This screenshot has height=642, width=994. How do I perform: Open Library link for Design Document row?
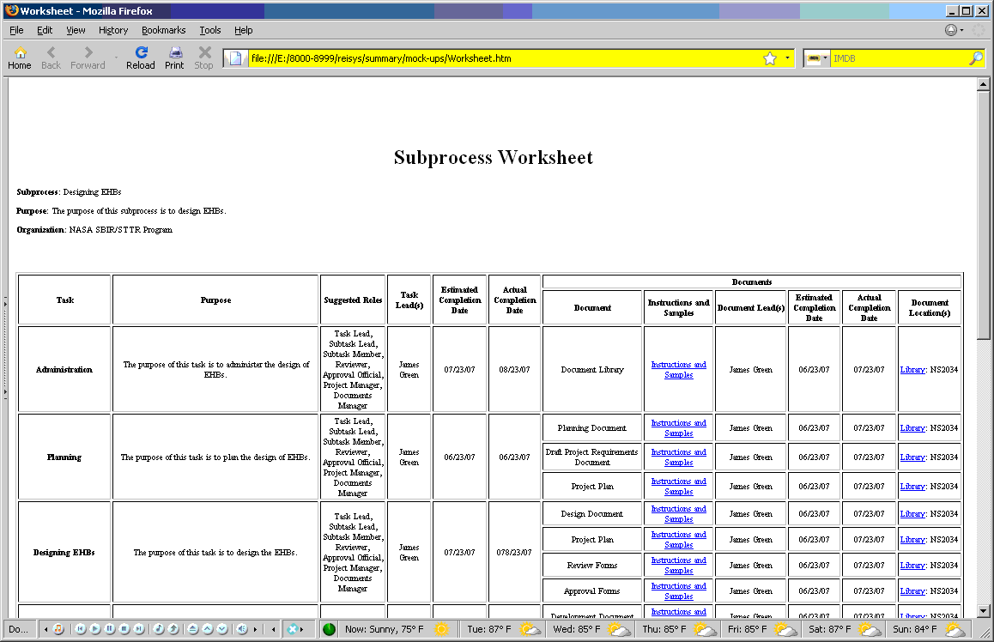coord(912,514)
